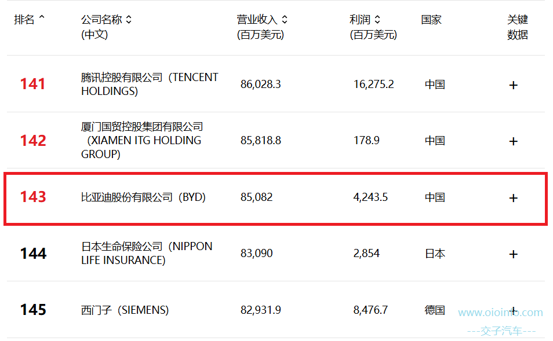
Task: Click the 营业收入 column header
Action: coord(257,19)
